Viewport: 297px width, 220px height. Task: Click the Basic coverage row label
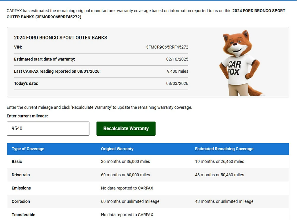click(17, 161)
